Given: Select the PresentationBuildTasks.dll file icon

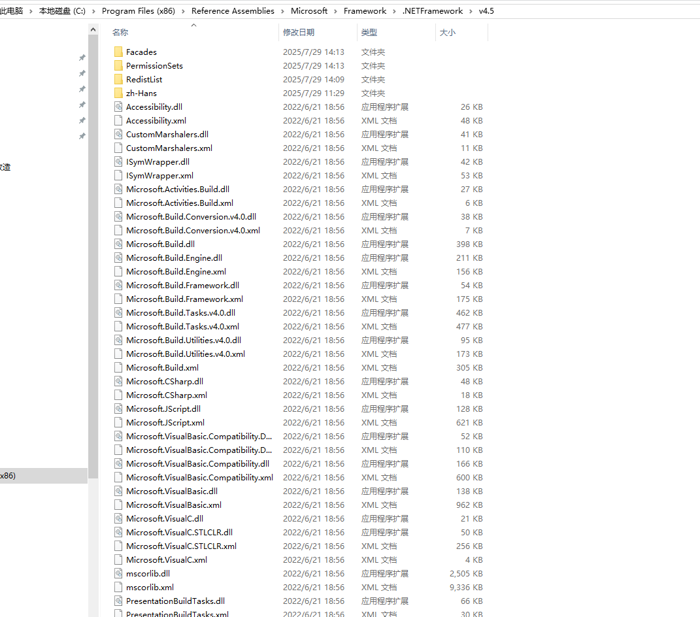Looking at the screenshot, I should [118, 601].
